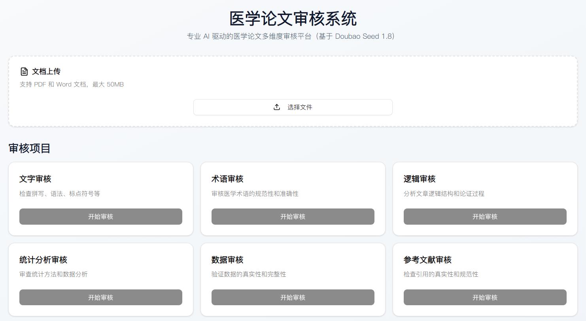
Task: Click the PDF and Word support hint text
Action: (72, 84)
